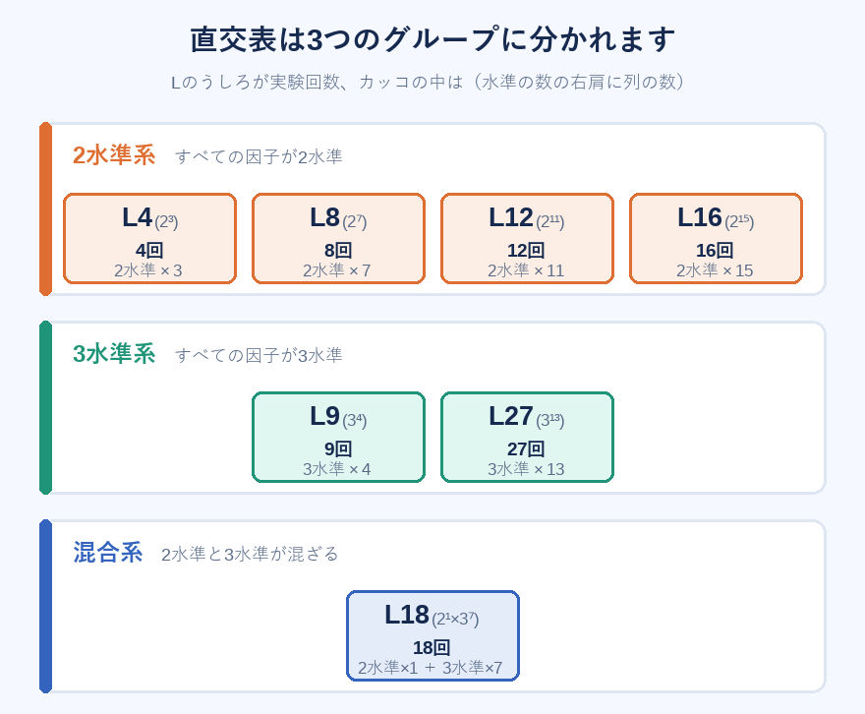Select the L4 orthogonal table card
This screenshot has width=865, height=714.
(x=150, y=238)
